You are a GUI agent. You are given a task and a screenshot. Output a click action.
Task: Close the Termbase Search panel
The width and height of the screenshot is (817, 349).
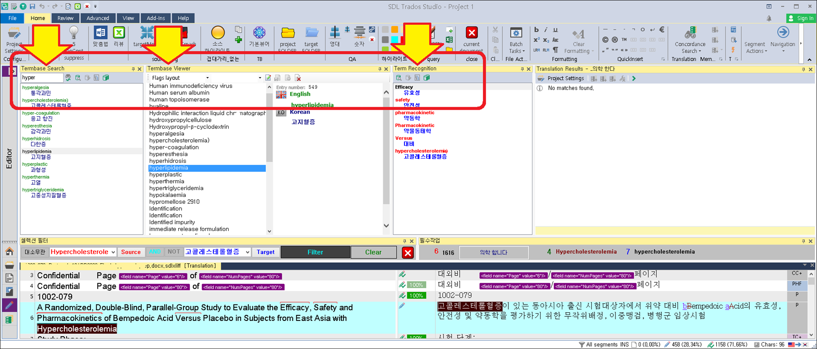pyautogui.click(x=139, y=69)
